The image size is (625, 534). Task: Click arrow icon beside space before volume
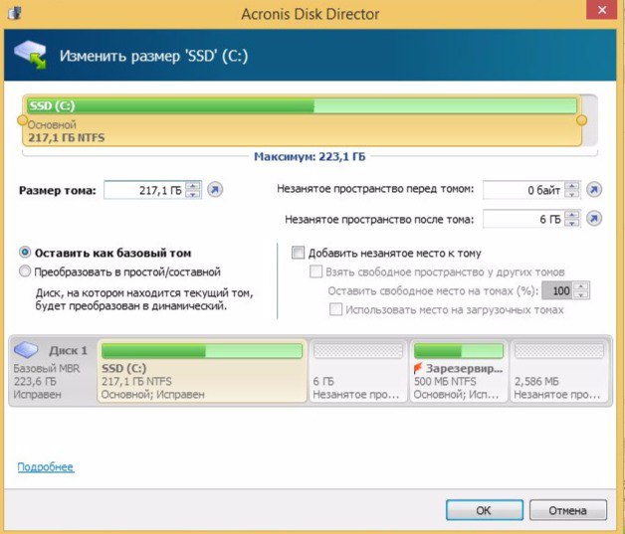[594, 190]
